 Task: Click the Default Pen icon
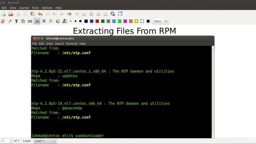[65, 21]
